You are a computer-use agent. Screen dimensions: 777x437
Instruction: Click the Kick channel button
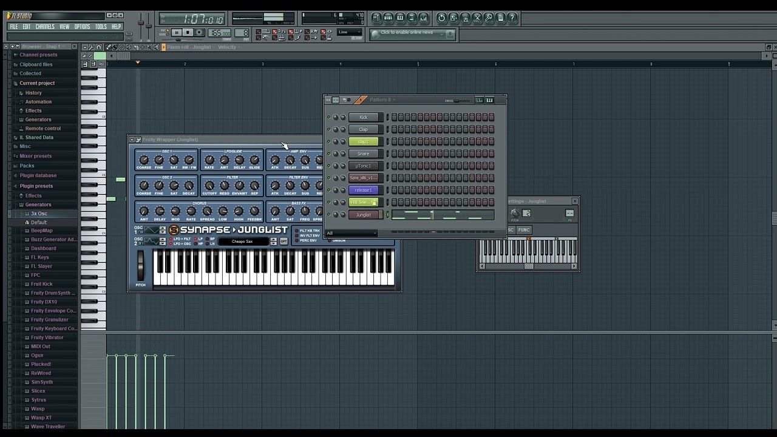click(x=363, y=117)
